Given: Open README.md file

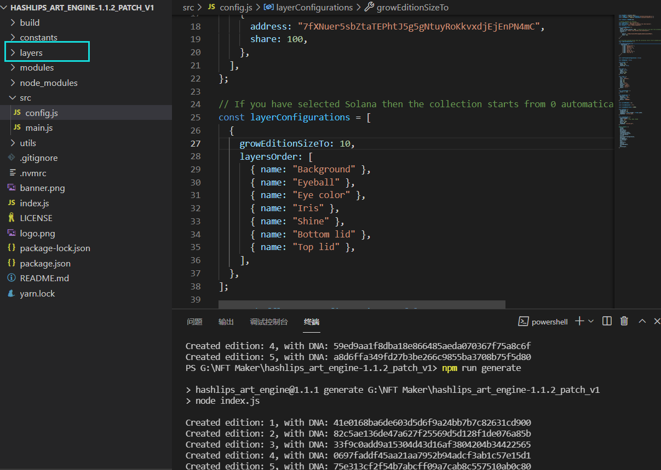Looking at the screenshot, I should point(44,278).
